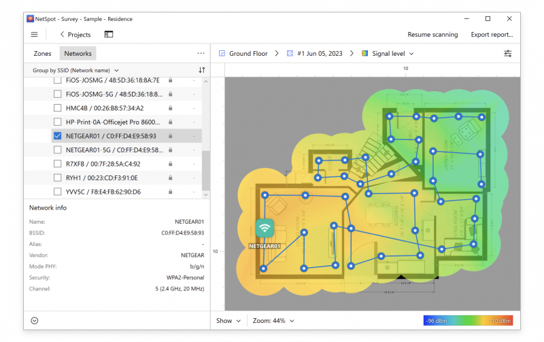This screenshot has height=342, width=544.
Task: Click the snapshot icon before #1 Jun 05
Action: (290, 54)
